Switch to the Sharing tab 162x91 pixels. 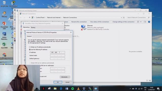pos(33,28)
